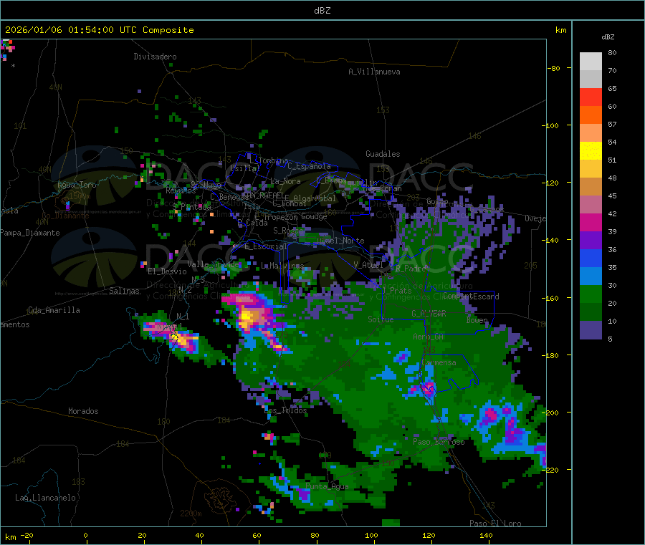Click the Morados location label

point(83,411)
